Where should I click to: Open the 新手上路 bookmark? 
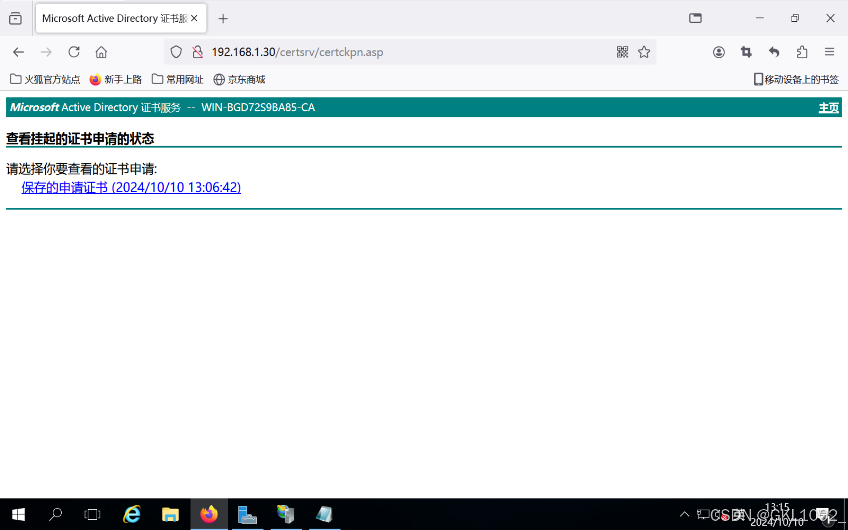coord(116,79)
